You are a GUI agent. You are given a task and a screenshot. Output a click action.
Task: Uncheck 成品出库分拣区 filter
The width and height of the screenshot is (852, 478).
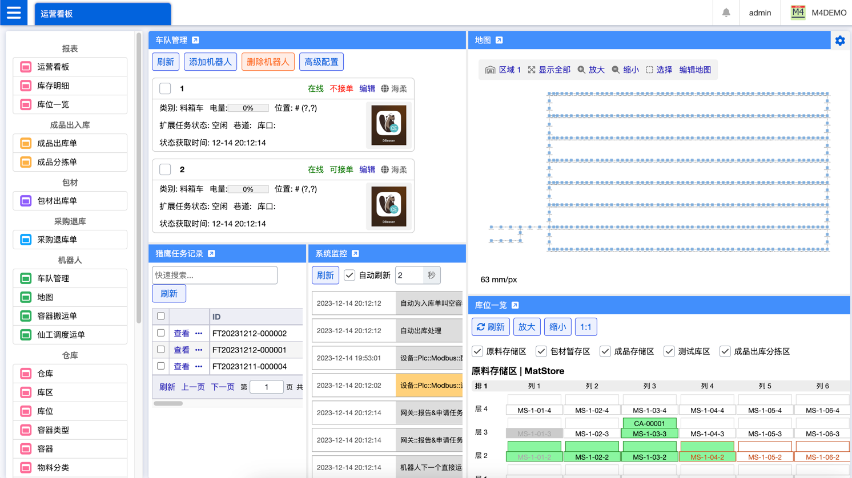tap(725, 351)
